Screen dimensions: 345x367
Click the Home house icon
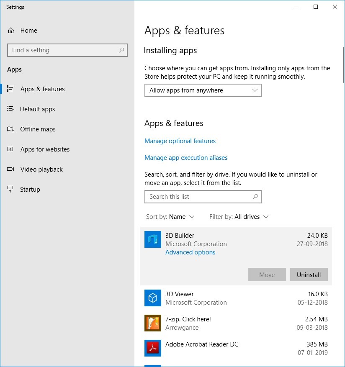11,31
